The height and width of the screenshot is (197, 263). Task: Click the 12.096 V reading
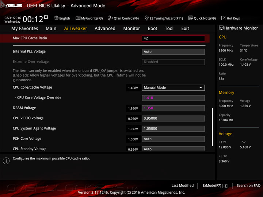tap(225, 147)
